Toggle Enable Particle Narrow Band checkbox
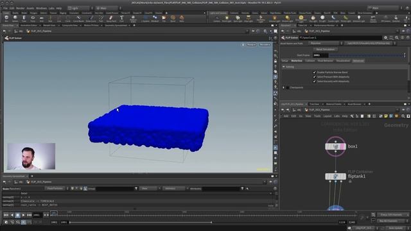 pos(314,73)
